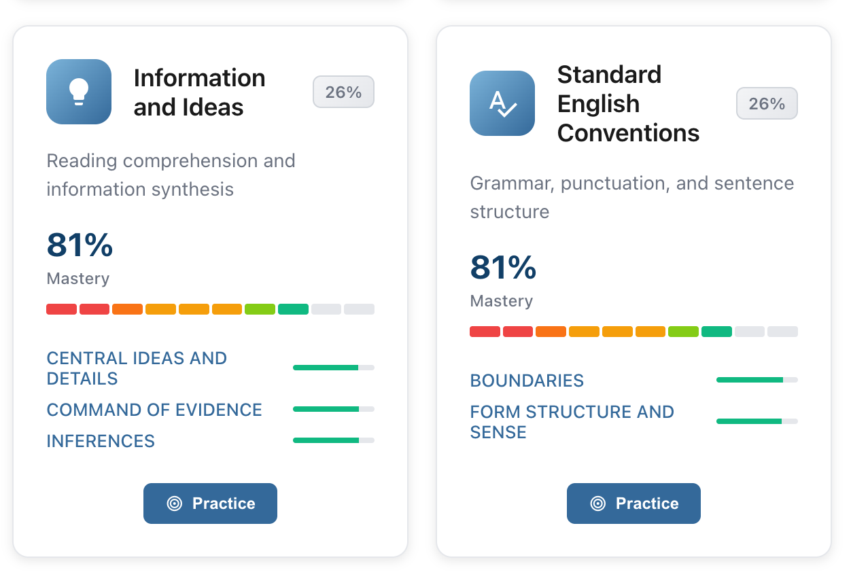Click the Boundaries progress bar
The image size is (851, 583).
click(757, 380)
